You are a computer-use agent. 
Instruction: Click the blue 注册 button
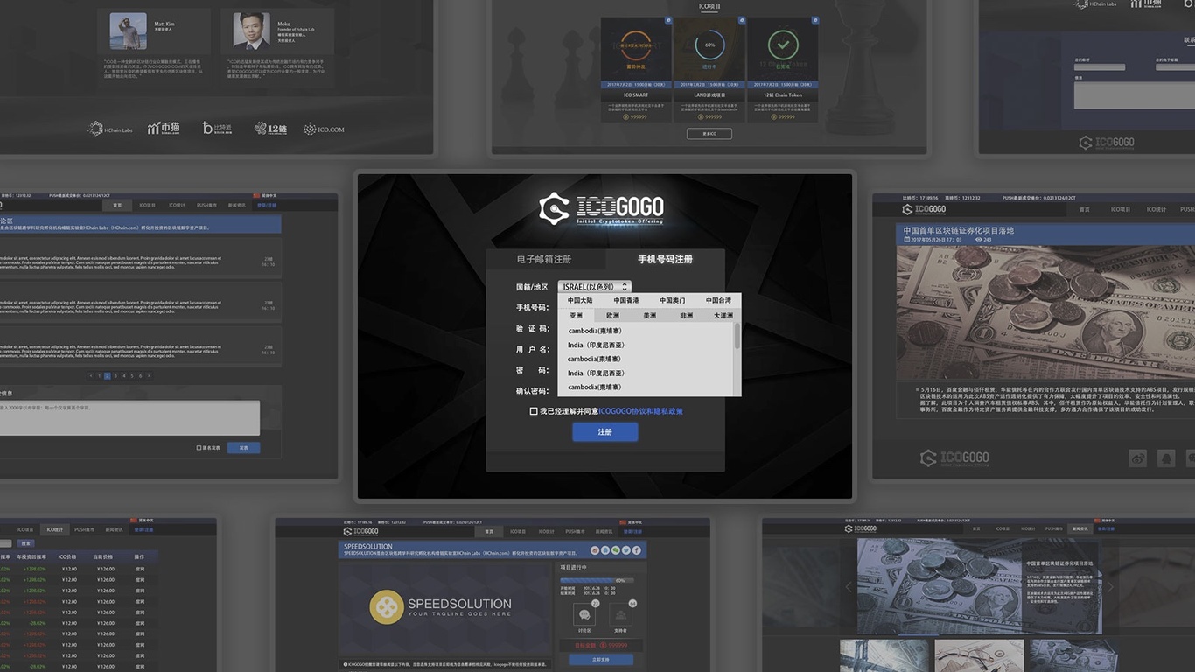(605, 432)
